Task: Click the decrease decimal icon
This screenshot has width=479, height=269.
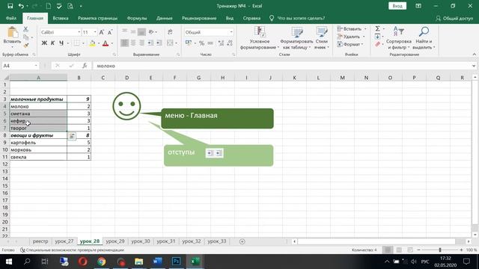Action: point(230,43)
